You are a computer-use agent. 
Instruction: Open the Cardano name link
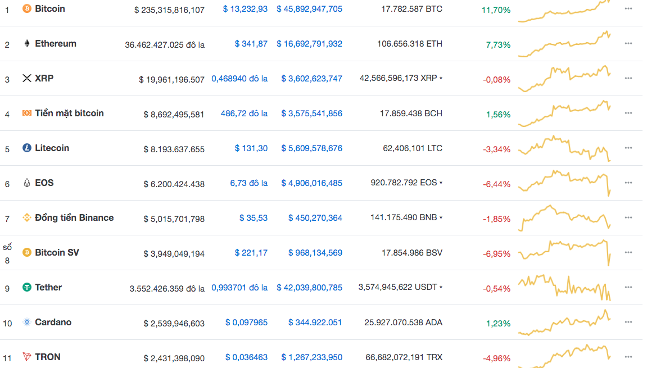click(x=53, y=322)
